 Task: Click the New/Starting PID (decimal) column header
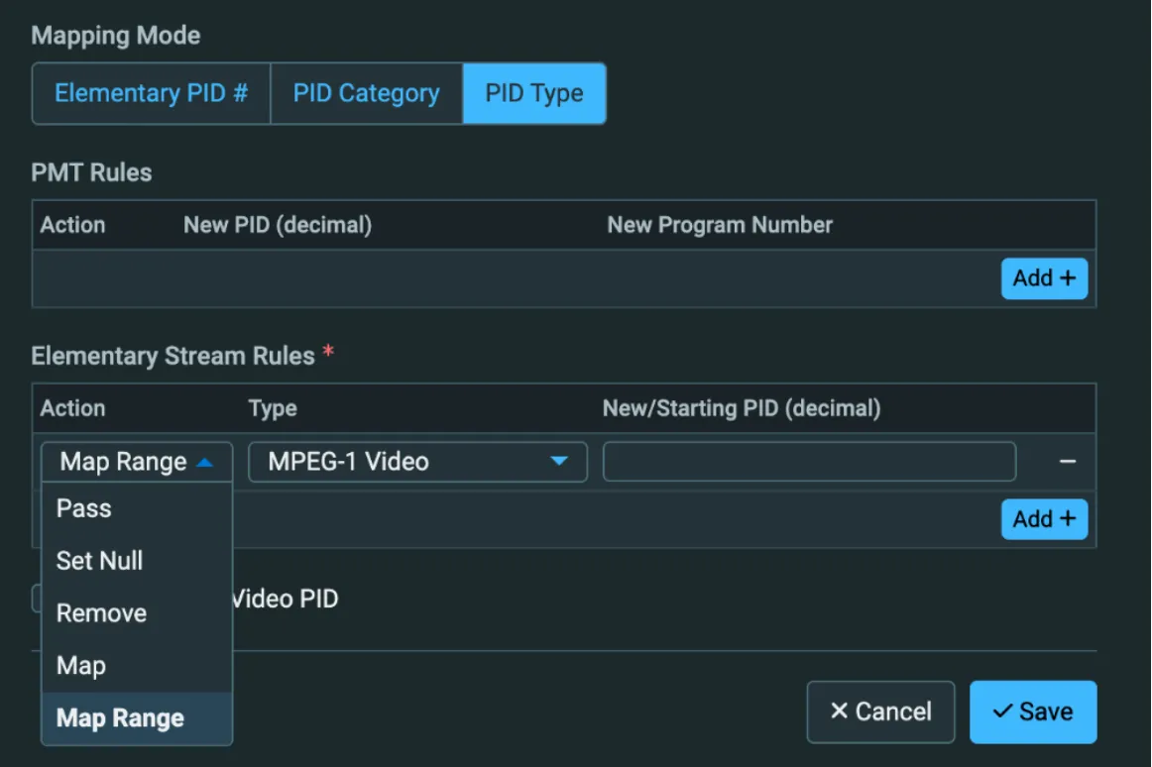pyautogui.click(x=742, y=408)
